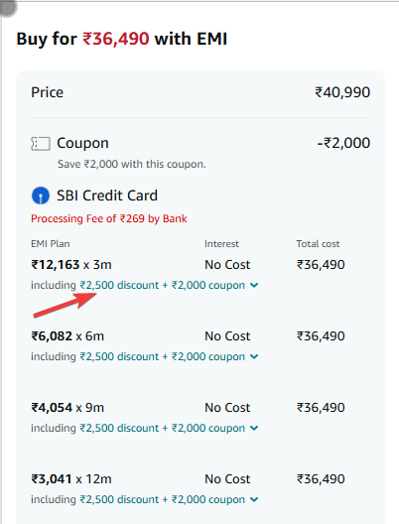This screenshot has height=524, width=399.
Task: Expand the 12m plan discount details chevron
Action: pyautogui.click(x=254, y=499)
